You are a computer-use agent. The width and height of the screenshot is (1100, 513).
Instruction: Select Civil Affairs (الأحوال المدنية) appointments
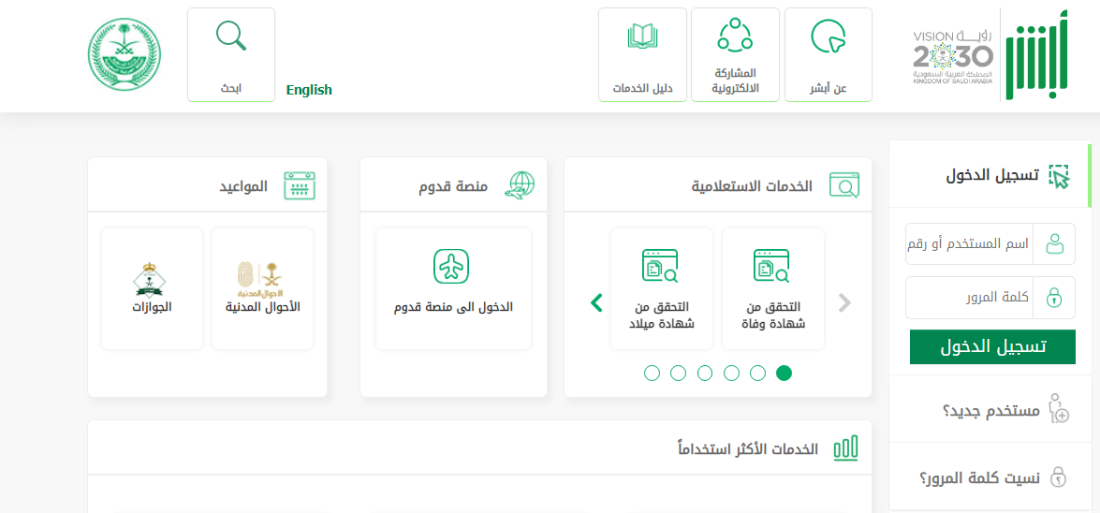pos(263,288)
